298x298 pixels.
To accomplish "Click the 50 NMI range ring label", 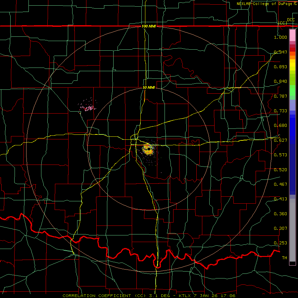I will (x=149, y=88).
